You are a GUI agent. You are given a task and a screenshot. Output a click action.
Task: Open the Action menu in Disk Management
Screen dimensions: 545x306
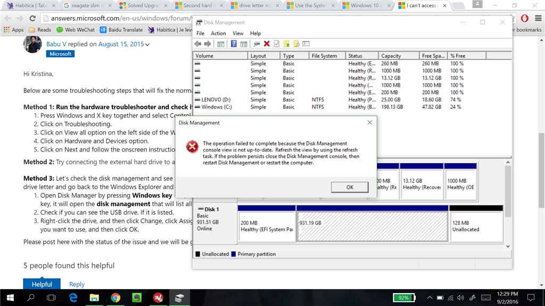coord(218,33)
